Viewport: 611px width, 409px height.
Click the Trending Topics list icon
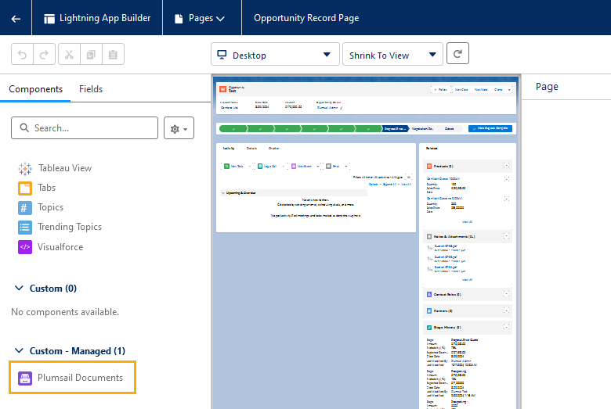25,228
